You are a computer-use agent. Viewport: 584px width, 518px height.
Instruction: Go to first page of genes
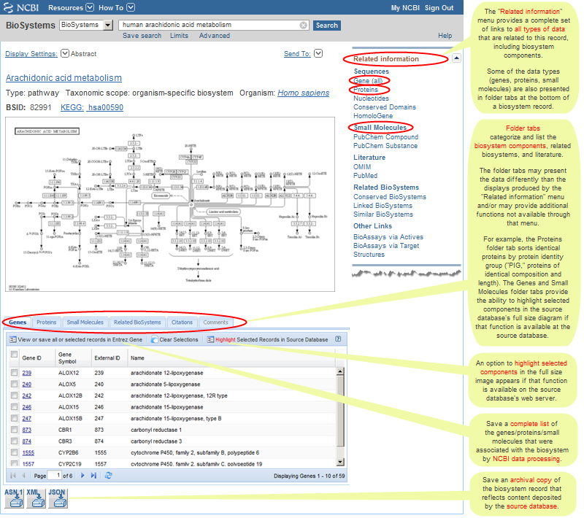pos(13,475)
